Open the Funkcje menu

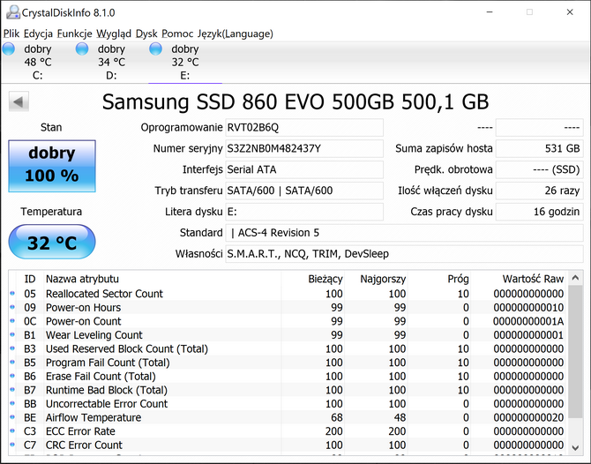point(75,34)
